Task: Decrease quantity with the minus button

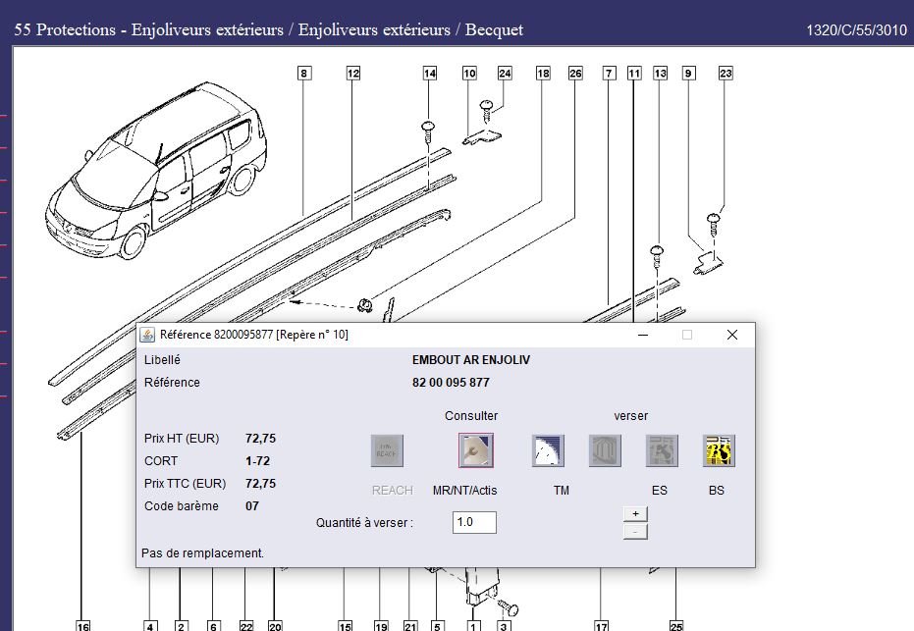Action: [x=635, y=531]
